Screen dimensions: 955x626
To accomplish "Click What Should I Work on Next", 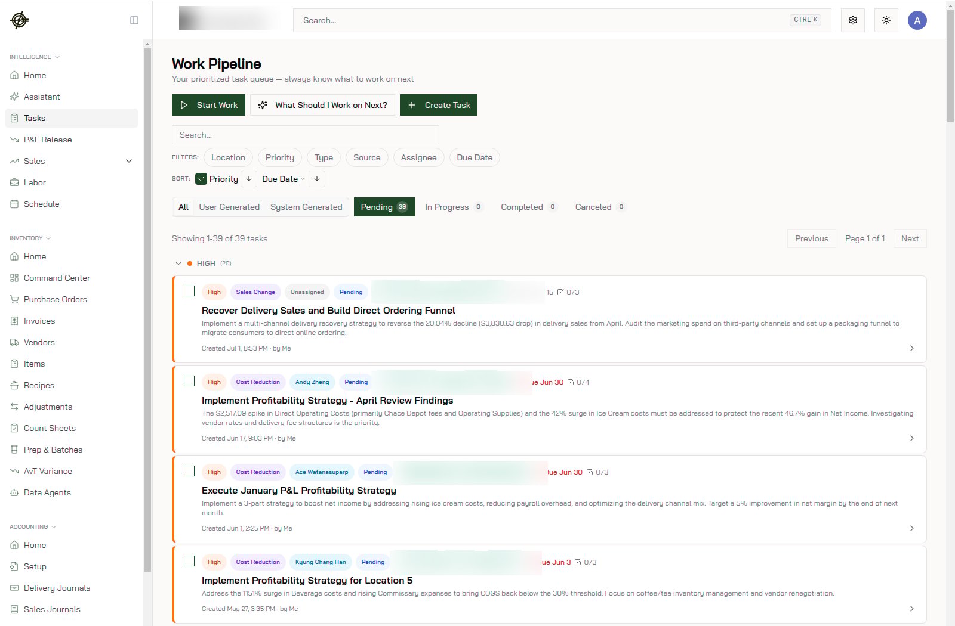I will click(x=322, y=105).
